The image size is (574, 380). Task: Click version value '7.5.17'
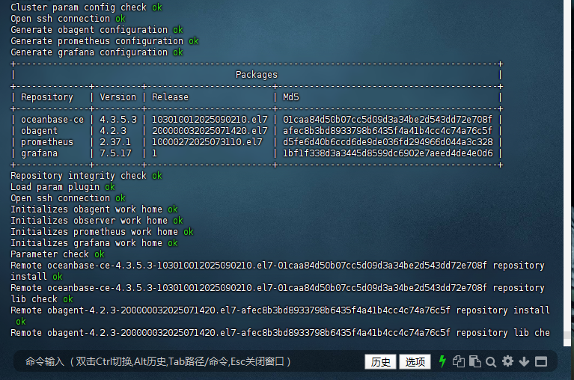(115, 153)
